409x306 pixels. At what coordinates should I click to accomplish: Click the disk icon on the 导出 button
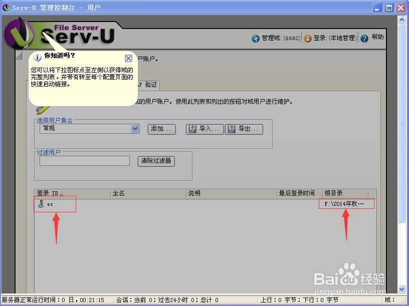coord(231,129)
